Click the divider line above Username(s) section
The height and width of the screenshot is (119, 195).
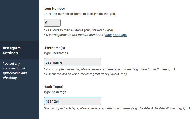(117, 41)
